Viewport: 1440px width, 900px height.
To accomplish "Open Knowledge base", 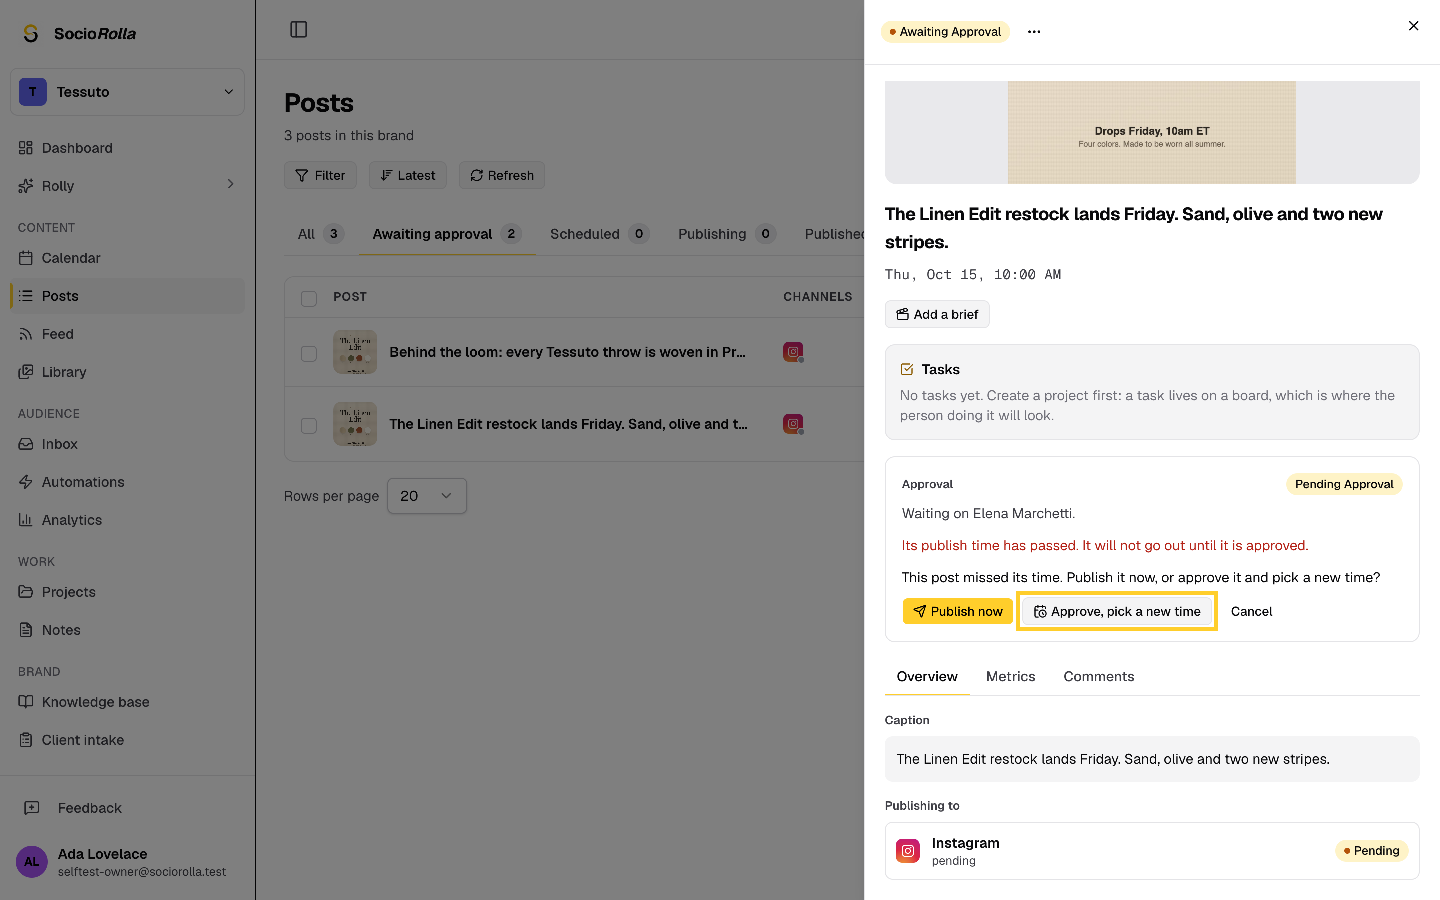I will (x=127, y=702).
